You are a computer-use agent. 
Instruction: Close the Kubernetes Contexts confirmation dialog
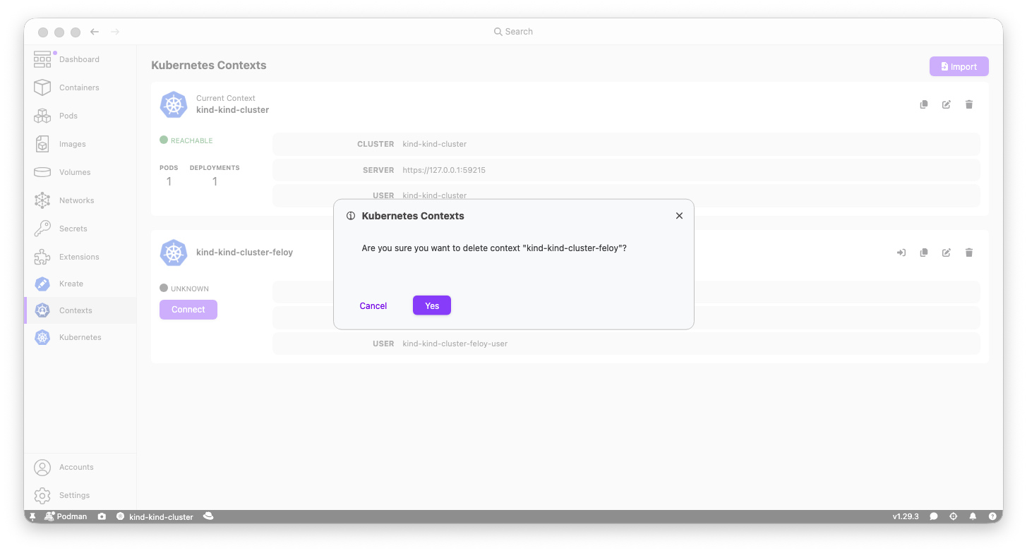coord(679,216)
